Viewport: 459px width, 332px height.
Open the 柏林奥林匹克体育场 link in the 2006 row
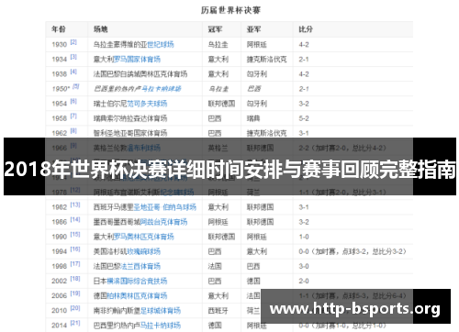point(137,296)
